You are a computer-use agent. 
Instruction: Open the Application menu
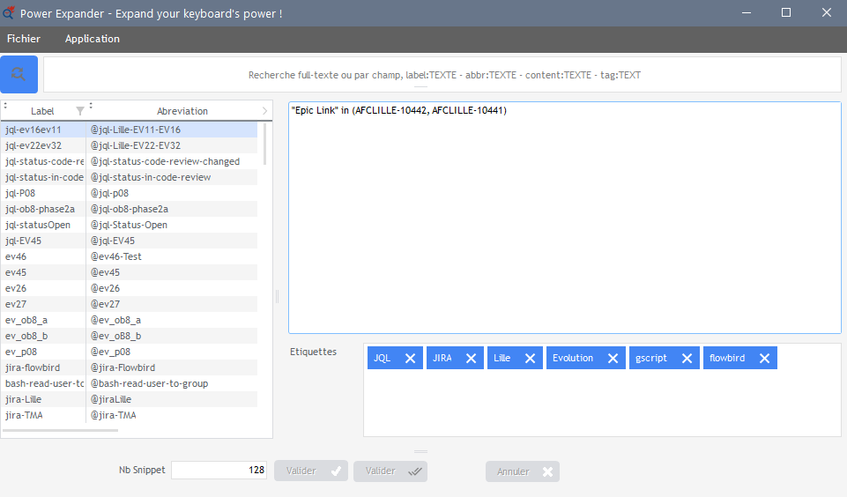93,39
